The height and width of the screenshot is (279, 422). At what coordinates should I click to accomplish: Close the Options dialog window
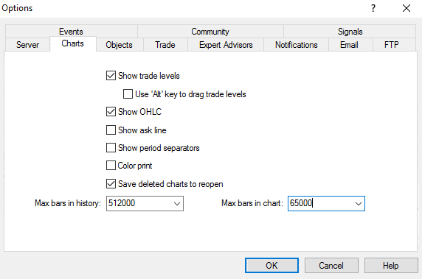(x=406, y=8)
